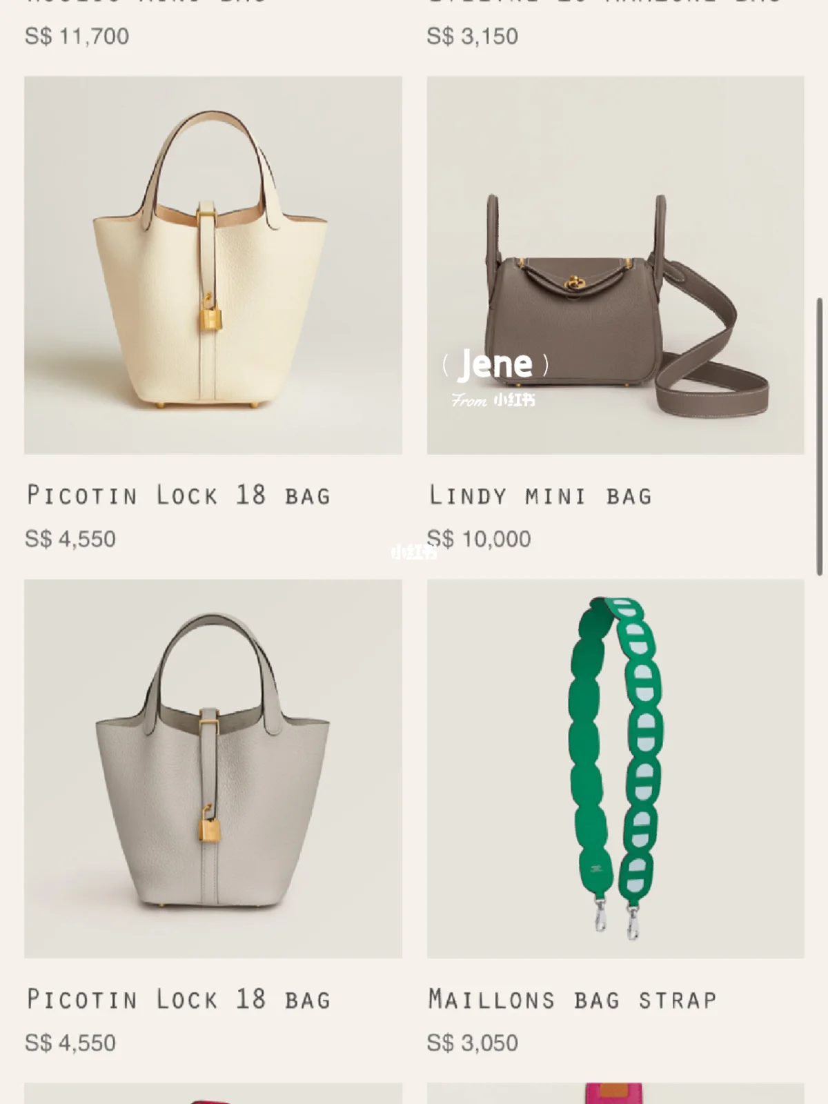Screen dimensions: 828x1104
Task: Open the grey Picotin Lock 18 bag image
Action: pyautogui.click(x=213, y=769)
